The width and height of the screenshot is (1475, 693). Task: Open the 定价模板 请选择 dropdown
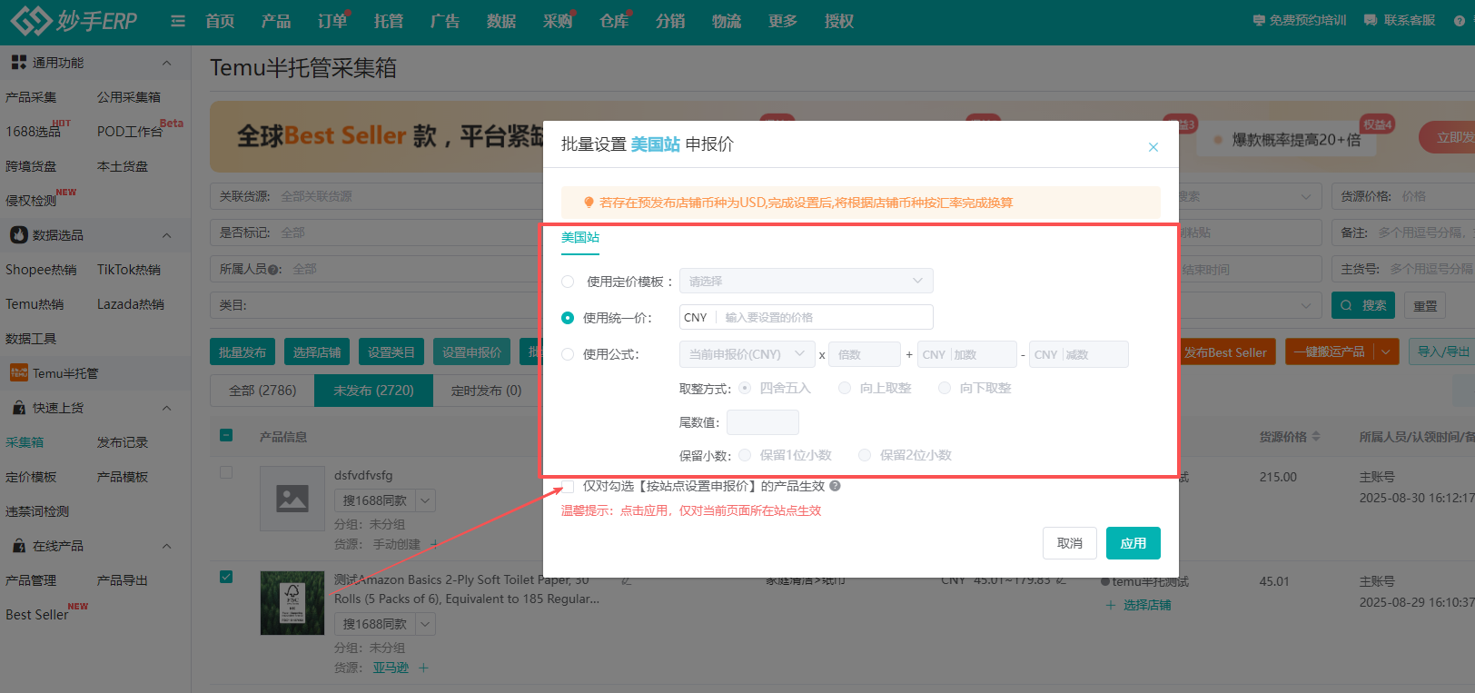[x=806, y=281]
